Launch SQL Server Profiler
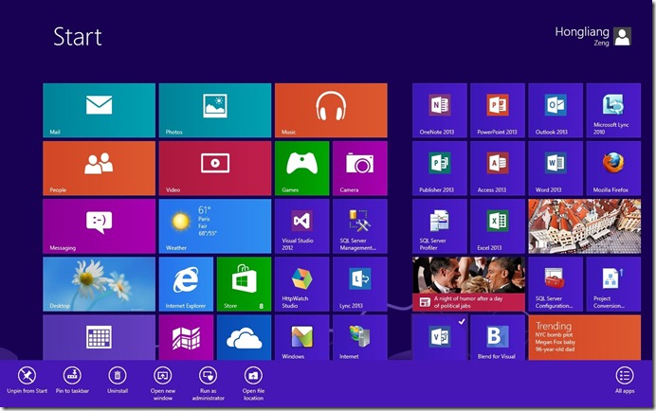Viewport: 656px width, 411px height. pos(440,226)
